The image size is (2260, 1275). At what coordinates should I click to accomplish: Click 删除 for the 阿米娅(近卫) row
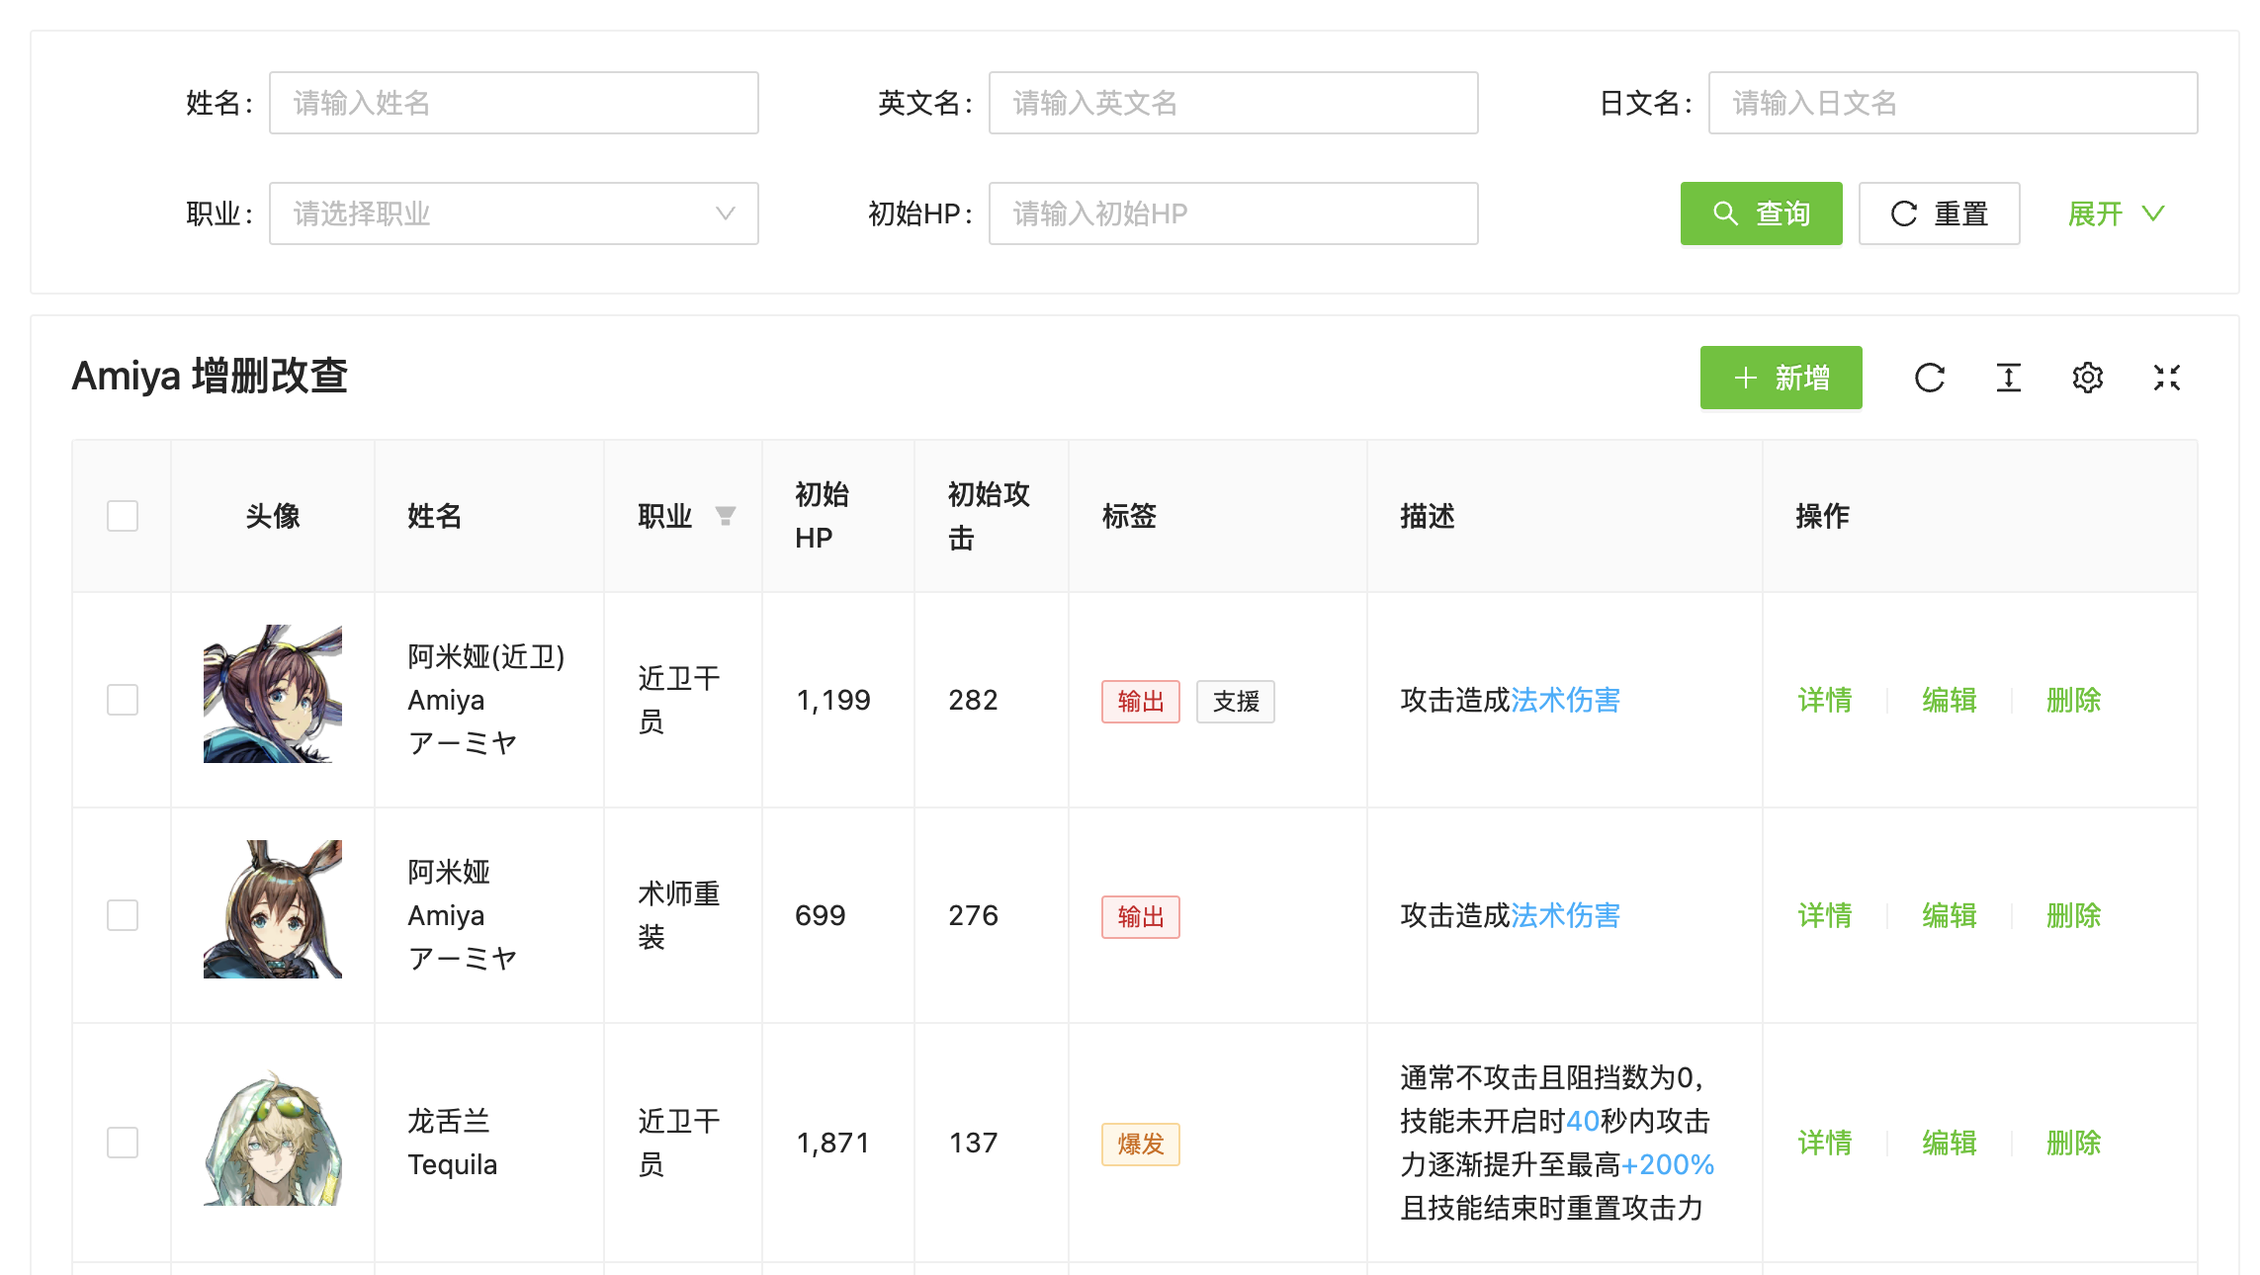click(x=2073, y=700)
